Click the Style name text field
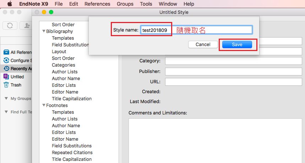Image resolution: width=305 pixels, height=163 pixels. tap(196, 30)
